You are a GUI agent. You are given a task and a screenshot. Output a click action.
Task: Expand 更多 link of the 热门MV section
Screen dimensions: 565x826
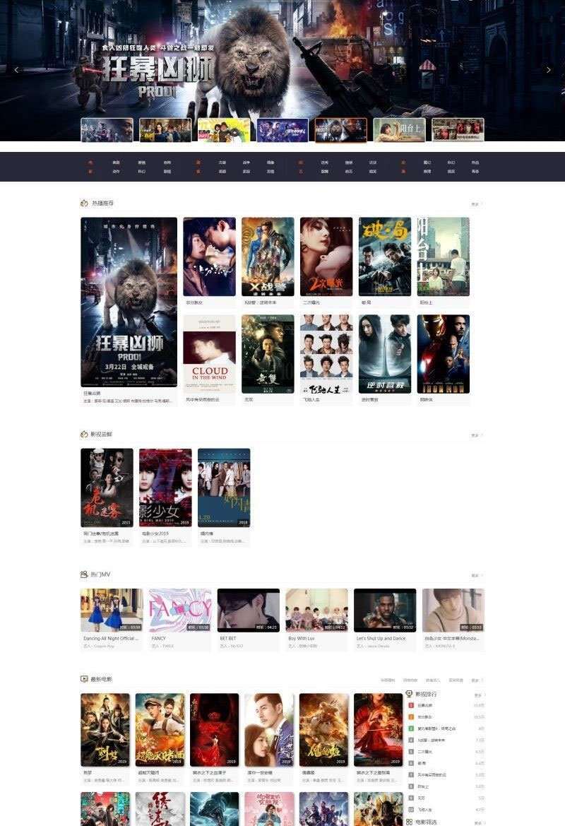(x=475, y=572)
